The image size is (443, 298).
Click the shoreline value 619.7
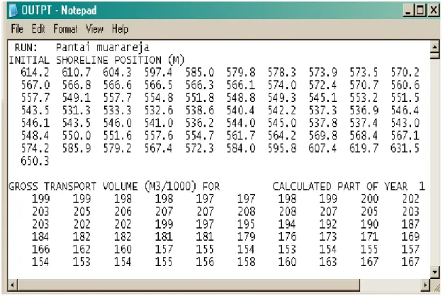(x=364, y=148)
